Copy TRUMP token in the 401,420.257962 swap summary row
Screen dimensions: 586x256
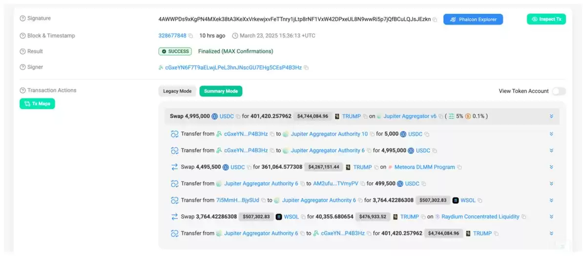(x=365, y=117)
